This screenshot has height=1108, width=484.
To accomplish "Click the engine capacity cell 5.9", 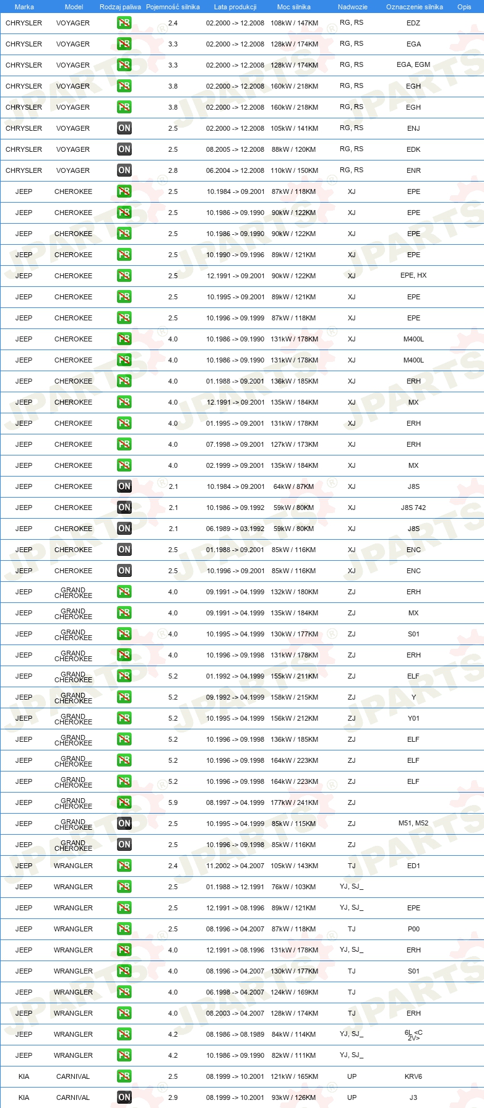I will point(173,802).
